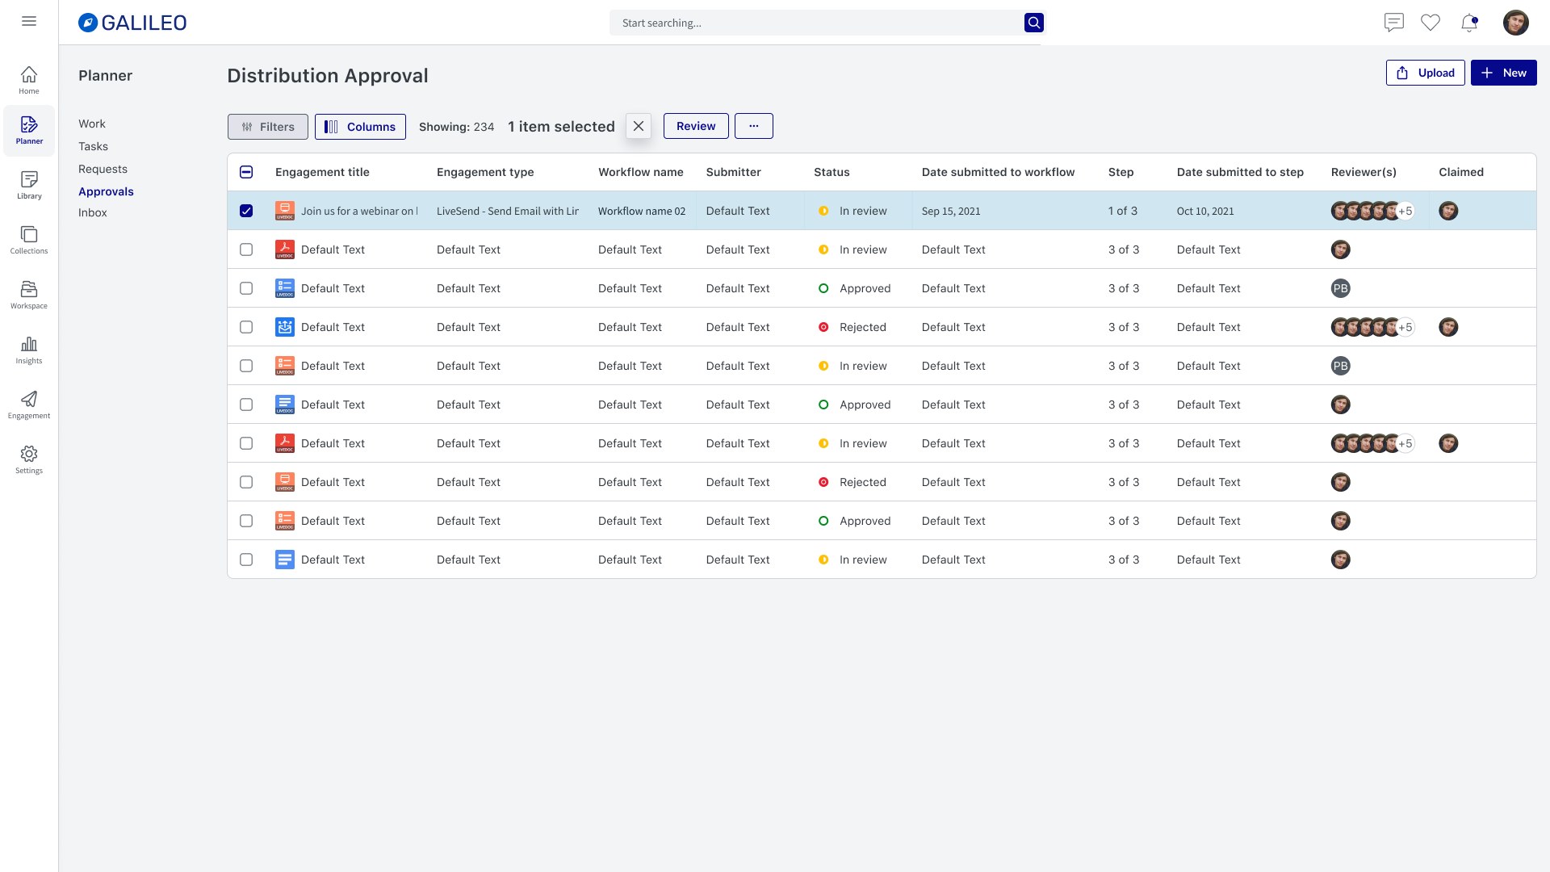Click the Review button
This screenshot has height=872, width=1550.
pyautogui.click(x=696, y=126)
